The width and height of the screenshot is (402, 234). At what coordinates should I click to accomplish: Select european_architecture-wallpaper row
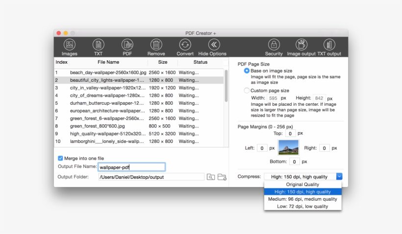click(139, 111)
